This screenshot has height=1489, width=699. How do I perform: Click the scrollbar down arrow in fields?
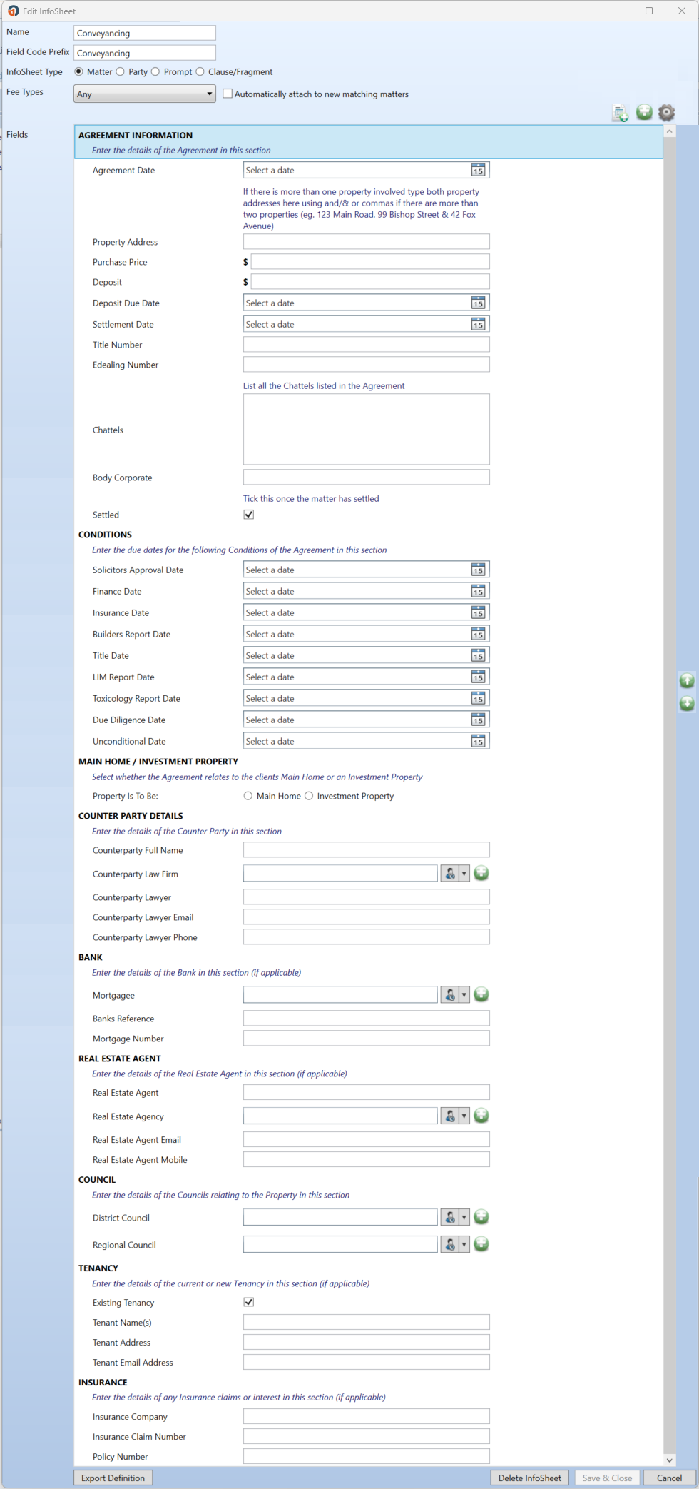[x=669, y=1460]
